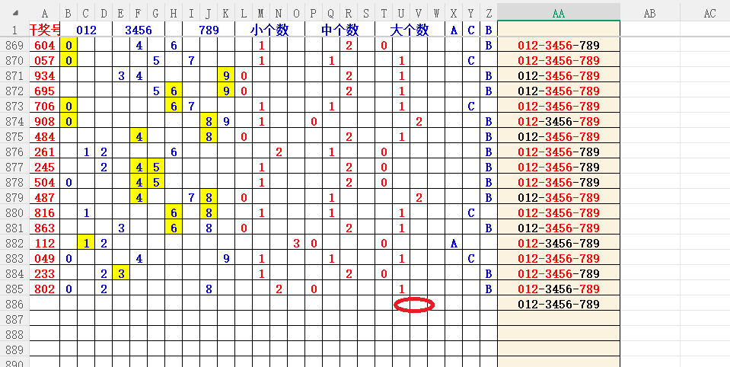Viewport: 730px width, 367px height.
Task: Select cell with draw number 863
Action: click(x=45, y=228)
